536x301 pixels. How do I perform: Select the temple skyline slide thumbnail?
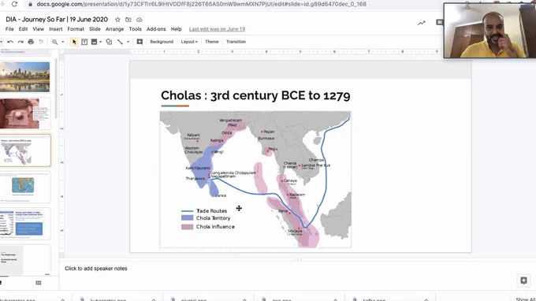point(24,77)
